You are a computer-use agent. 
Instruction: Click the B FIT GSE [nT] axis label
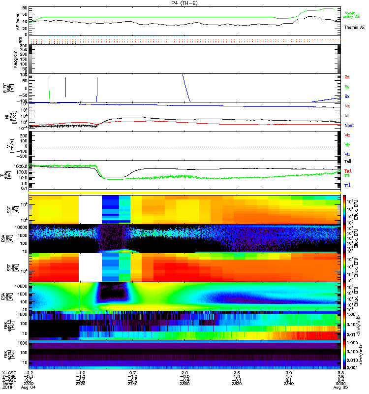8,88
